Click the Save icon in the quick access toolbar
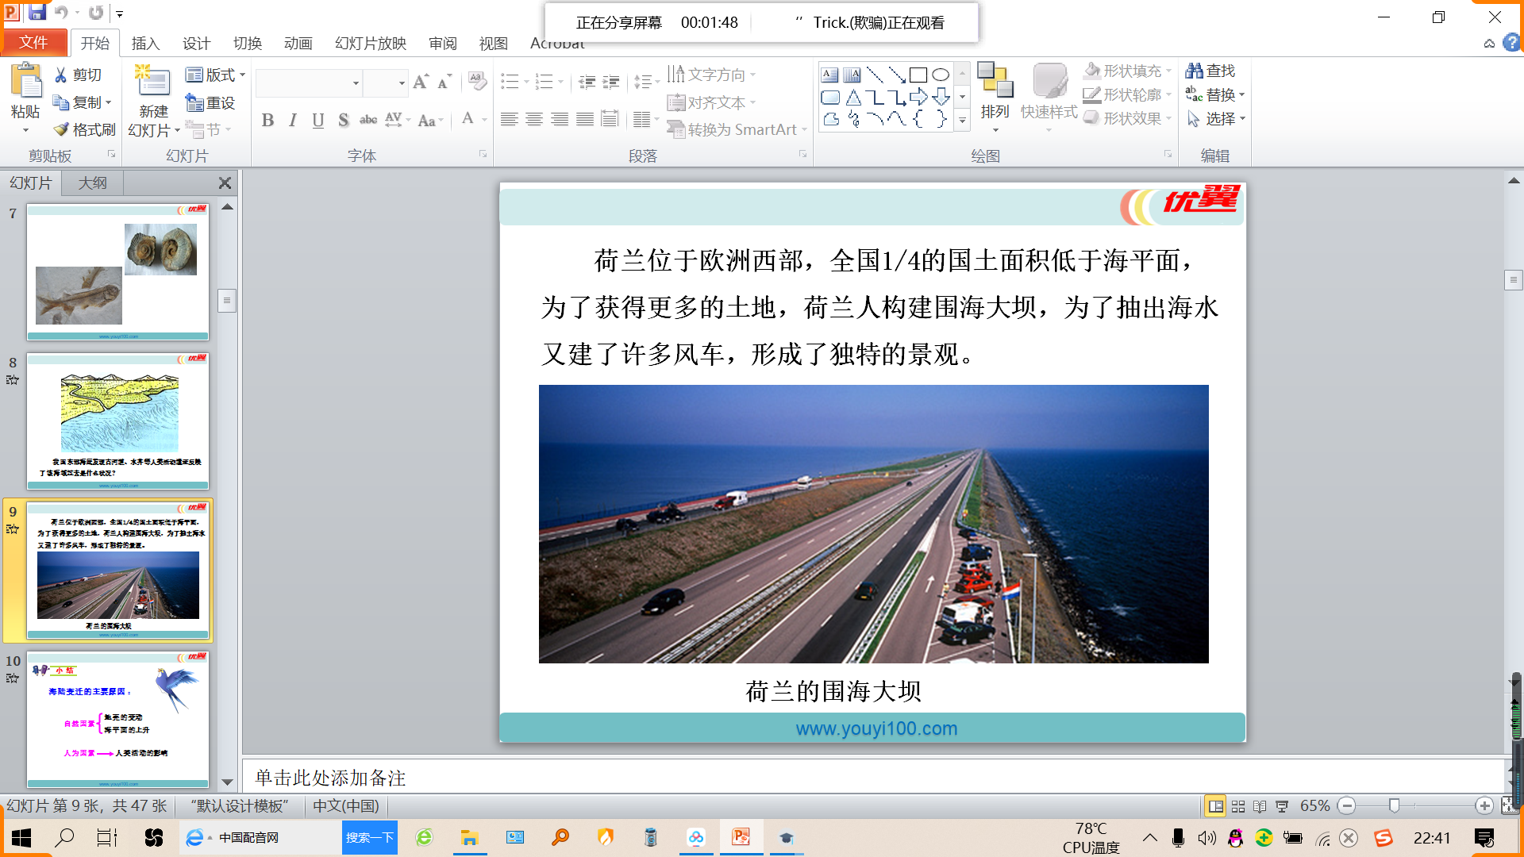The height and width of the screenshot is (857, 1524). 37,13
